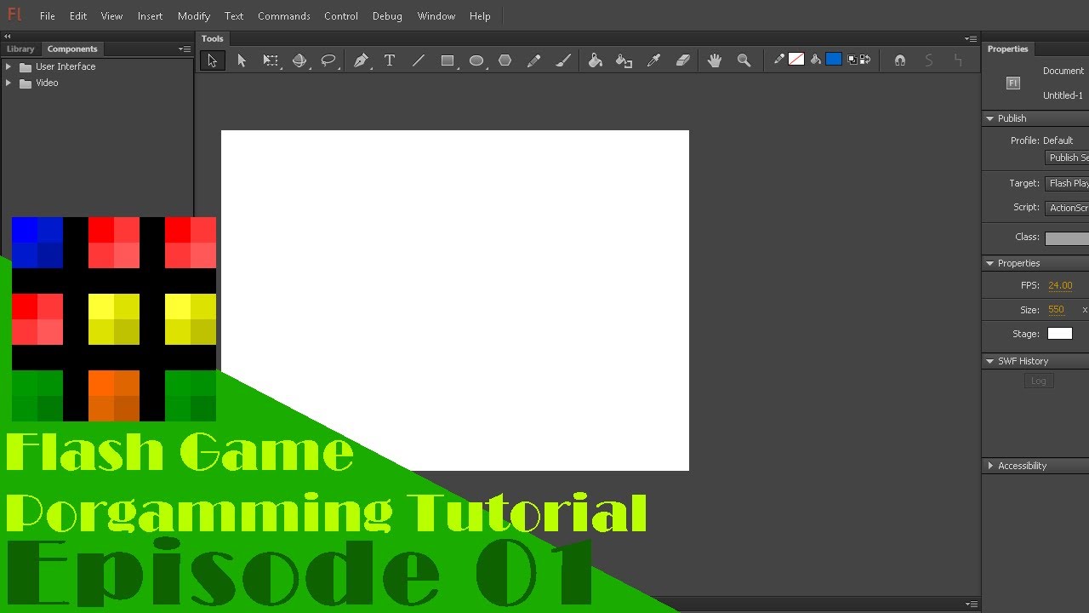This screenshot has height=613, width=1089.
Task: Open the Debug menu
Action: point(387,16)
